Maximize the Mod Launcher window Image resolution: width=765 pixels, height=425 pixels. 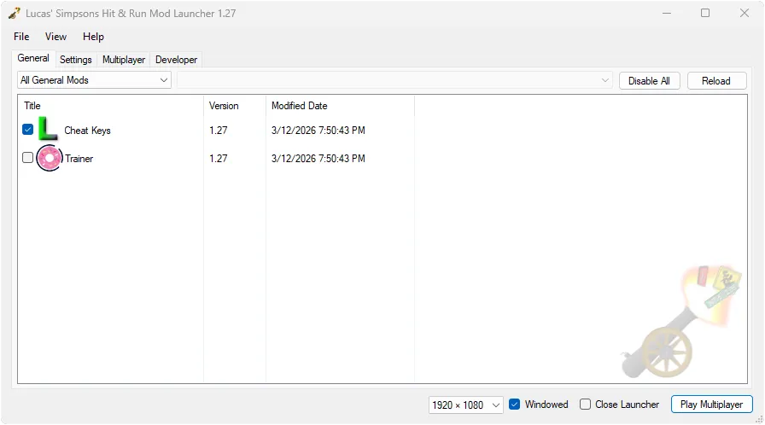coord(705,13)
